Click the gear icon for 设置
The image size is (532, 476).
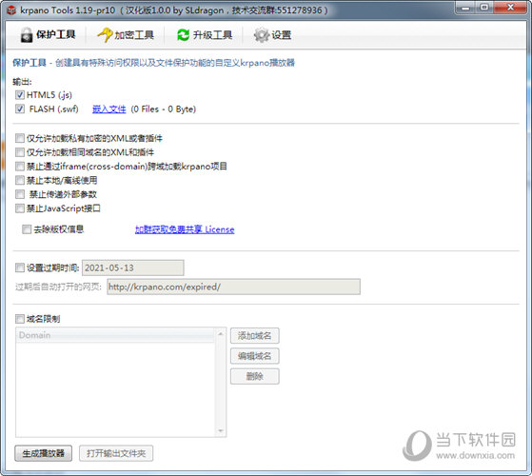point(262,35)
